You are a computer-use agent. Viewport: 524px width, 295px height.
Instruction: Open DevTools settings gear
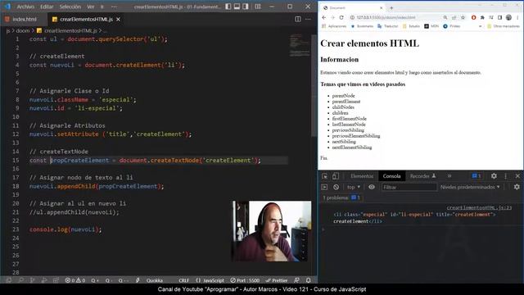pyautogui.click(x=494, y=176)
